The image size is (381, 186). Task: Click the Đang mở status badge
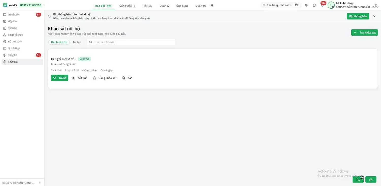[84, 59]
